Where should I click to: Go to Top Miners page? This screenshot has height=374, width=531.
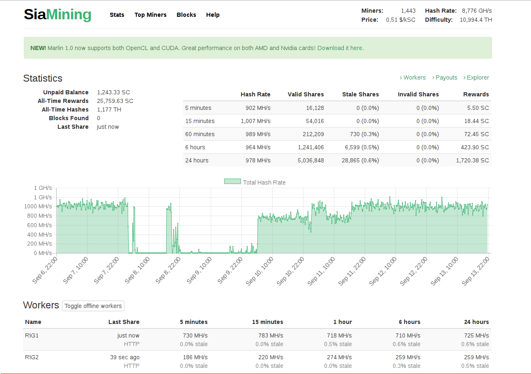point(151,15)
